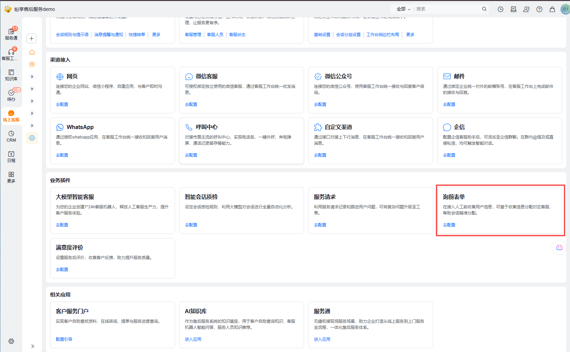Open the orange hexagon icon below home
This screenshot has width=570, height=352.
coord(32,64)
